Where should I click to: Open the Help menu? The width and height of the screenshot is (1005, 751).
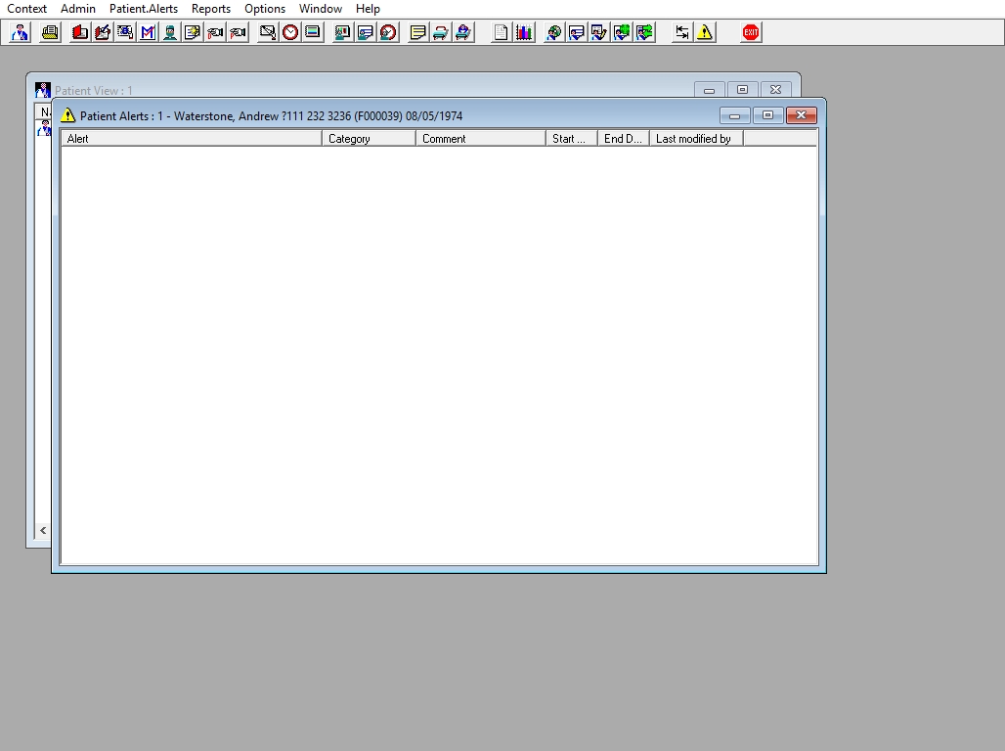368,9
